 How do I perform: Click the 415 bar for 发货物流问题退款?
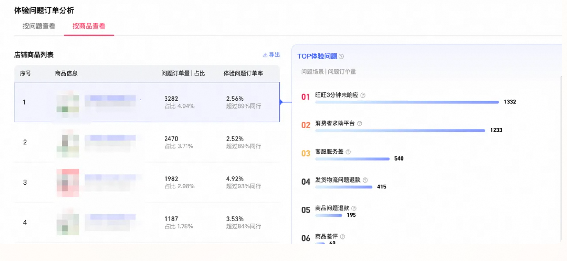click(344, 187)
